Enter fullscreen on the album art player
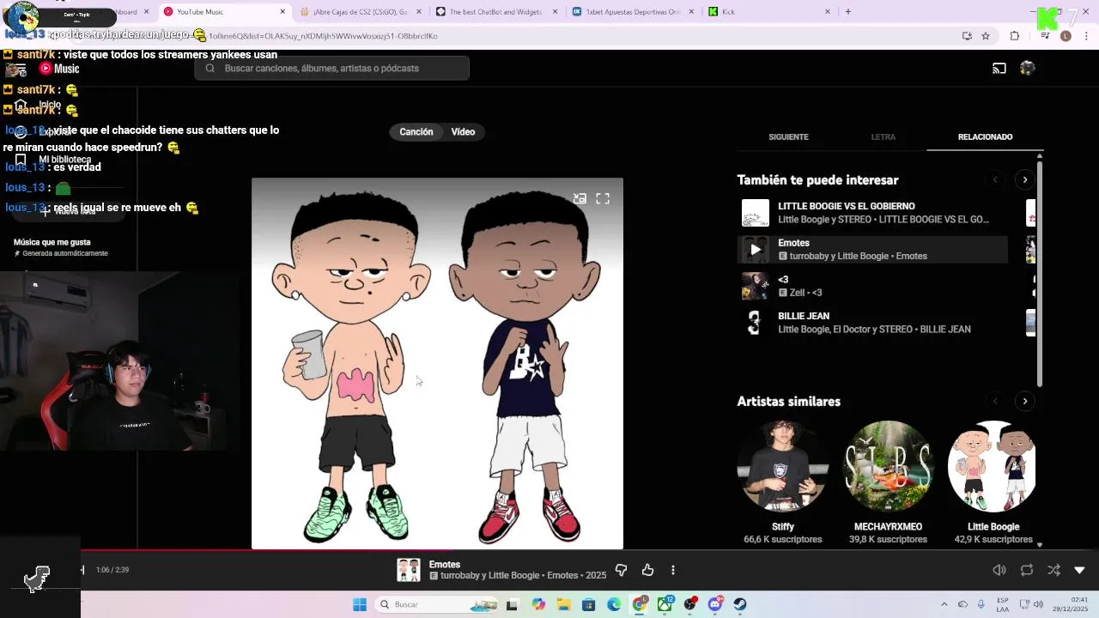This screenshot has width=1099, height=618. (603, 198)
